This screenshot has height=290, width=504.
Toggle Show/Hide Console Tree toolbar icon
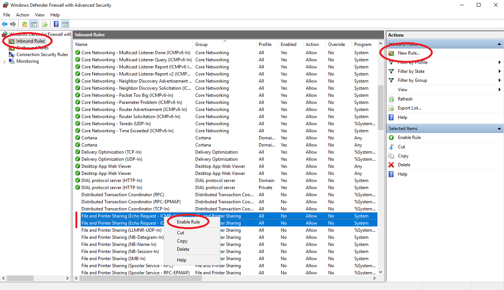tap(34, 24)
